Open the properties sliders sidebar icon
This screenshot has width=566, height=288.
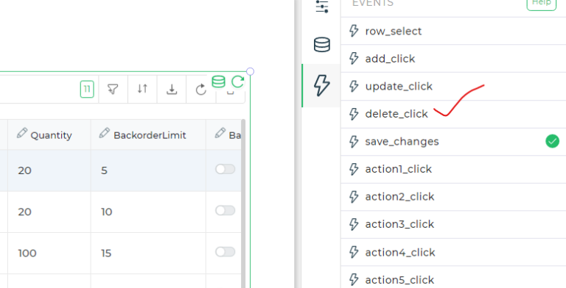(x=321, y=7)
